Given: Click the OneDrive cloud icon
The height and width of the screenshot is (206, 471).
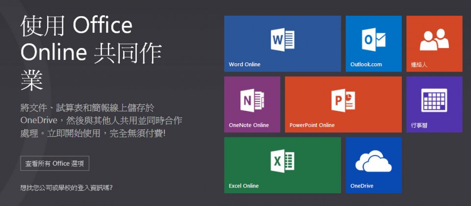Looking at the screenshot, I should 373,161.
